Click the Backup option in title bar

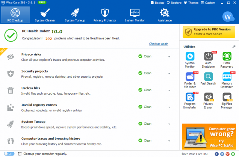click(157, 3)
